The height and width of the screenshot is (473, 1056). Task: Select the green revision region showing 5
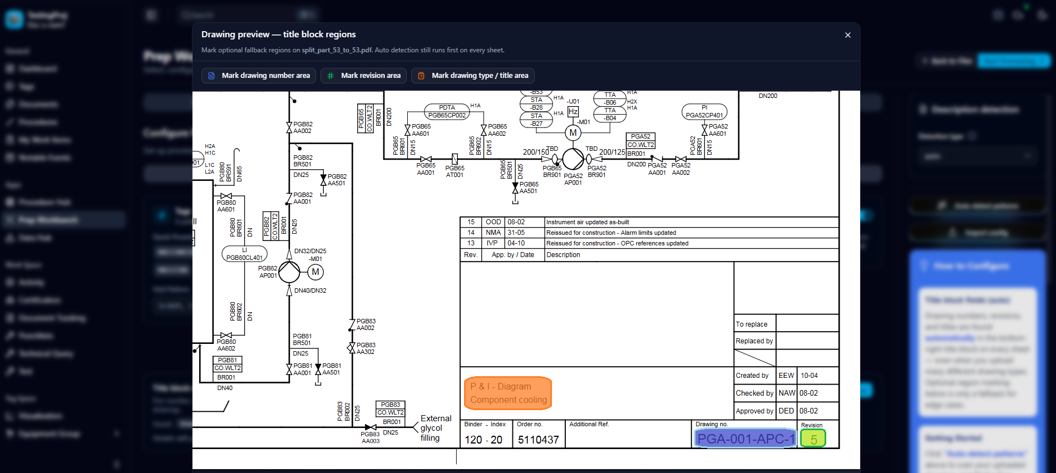coord(813,438)
